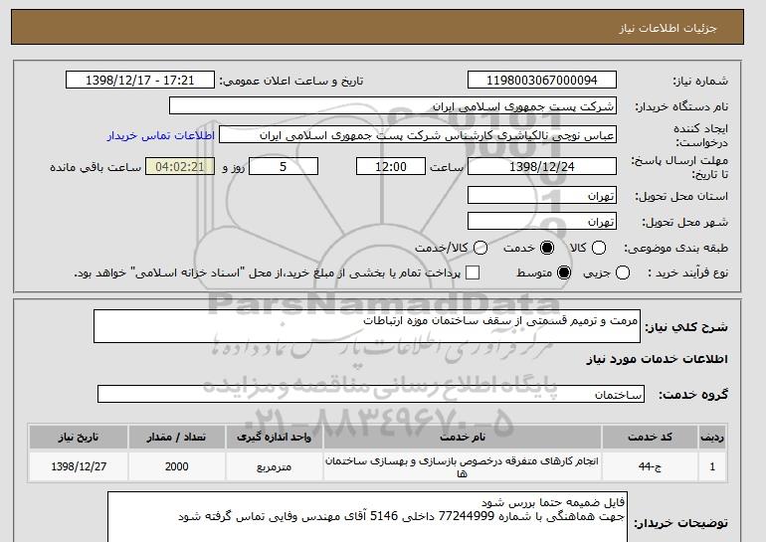This screenshot has height=542, width=766.
Task: Click the طبقه بندی موضوعی label
Action: point(675,248)
